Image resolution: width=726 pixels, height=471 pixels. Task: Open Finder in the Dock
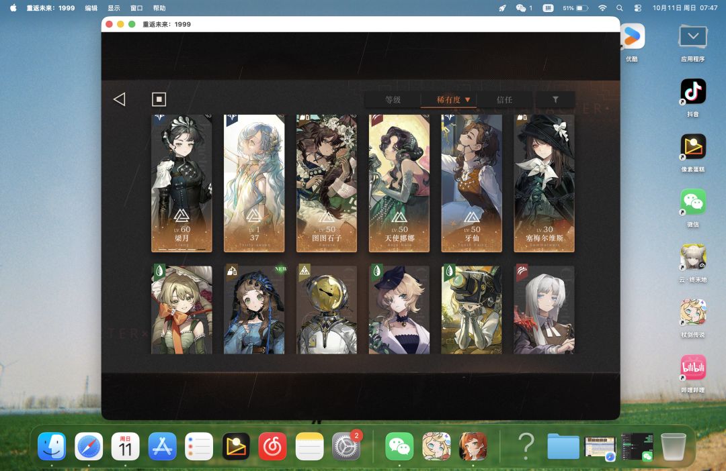[52, 446]
